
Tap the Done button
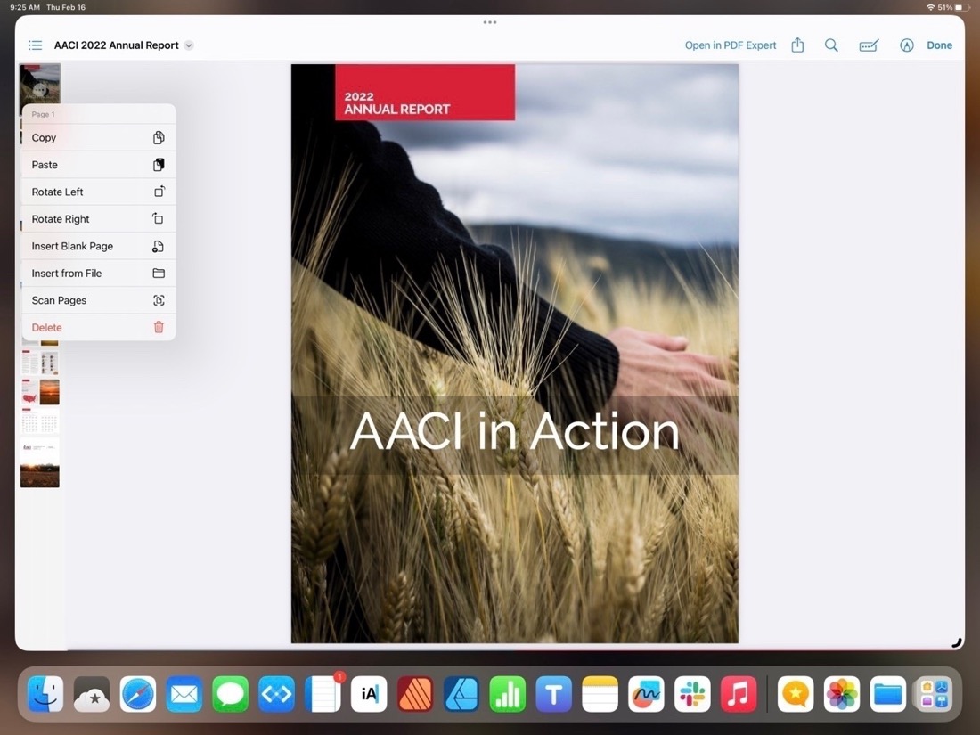[940, 45]
